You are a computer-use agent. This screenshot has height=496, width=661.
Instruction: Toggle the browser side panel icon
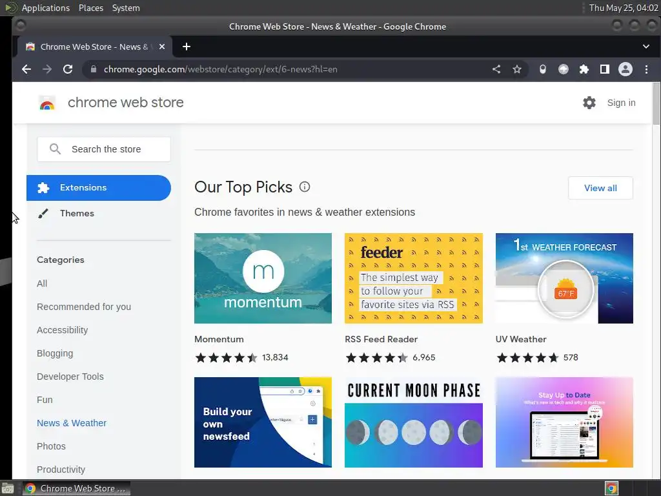[604, 69]
